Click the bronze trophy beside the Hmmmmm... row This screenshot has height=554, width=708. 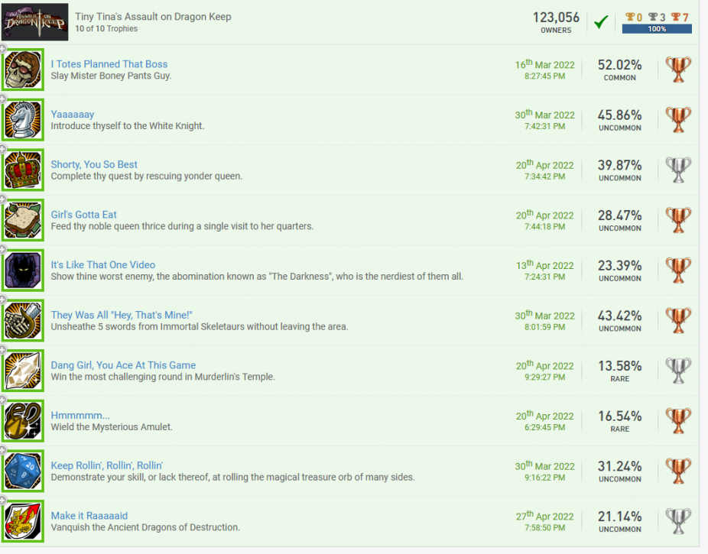[x=678, y=420]
